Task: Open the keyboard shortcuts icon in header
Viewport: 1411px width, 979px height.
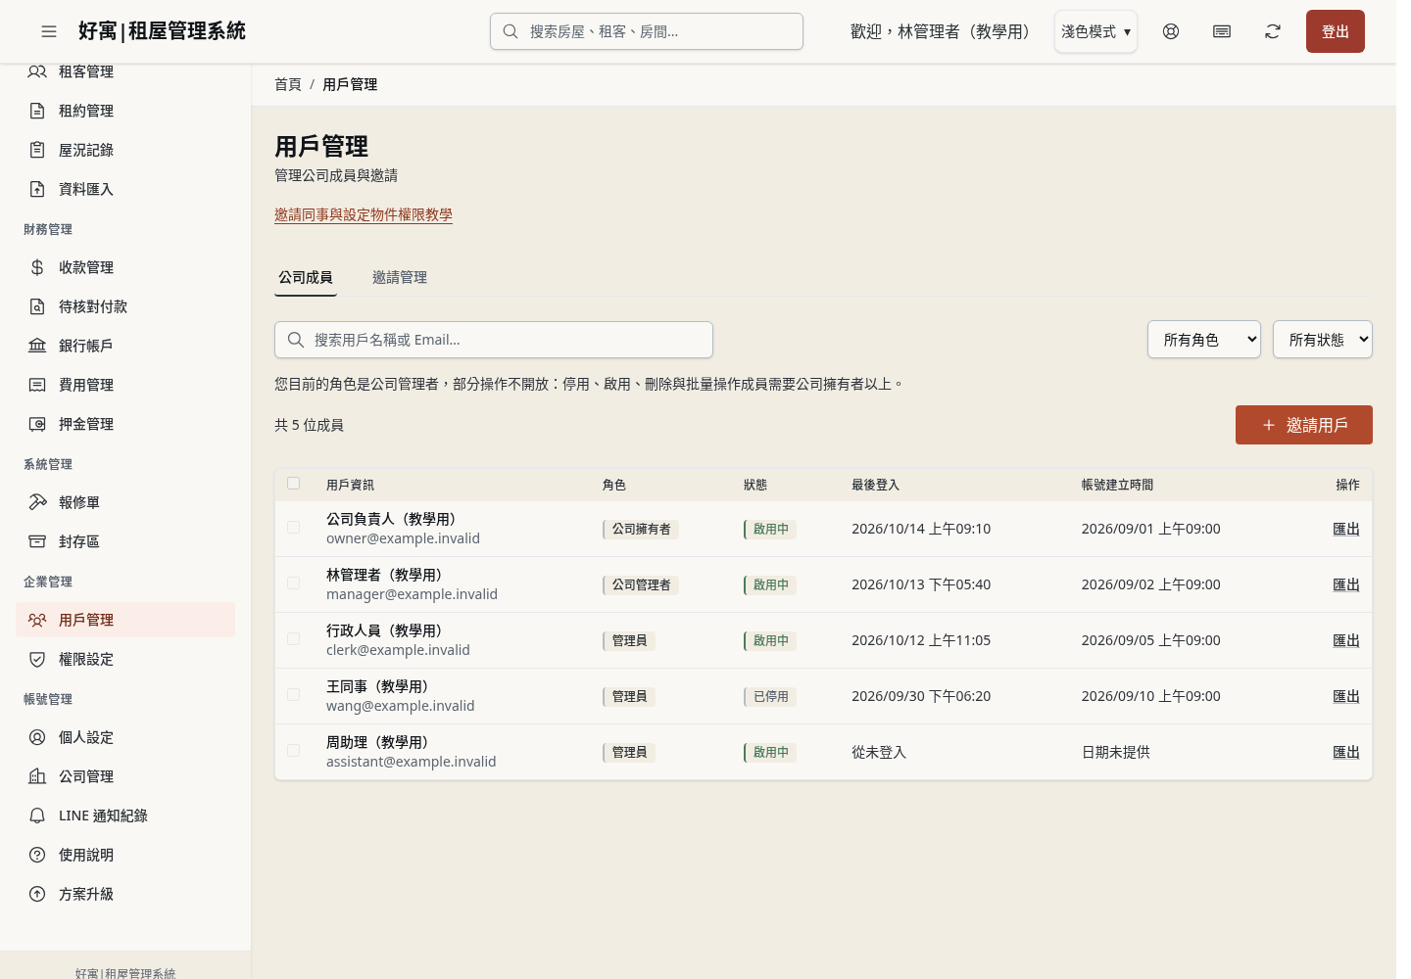Action: [1222, 31]
